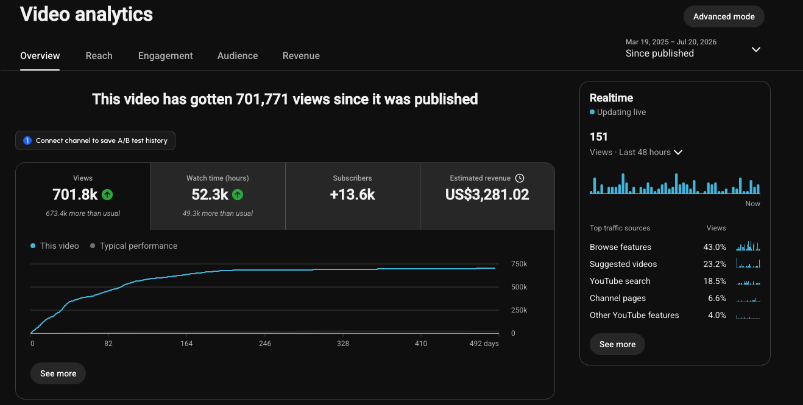Image resolution: width=803 pixels, height=405 pixels.
Task: Click the Other YouTube features sparkline chart
Action: pyautogui.click(x=748, y=316)
